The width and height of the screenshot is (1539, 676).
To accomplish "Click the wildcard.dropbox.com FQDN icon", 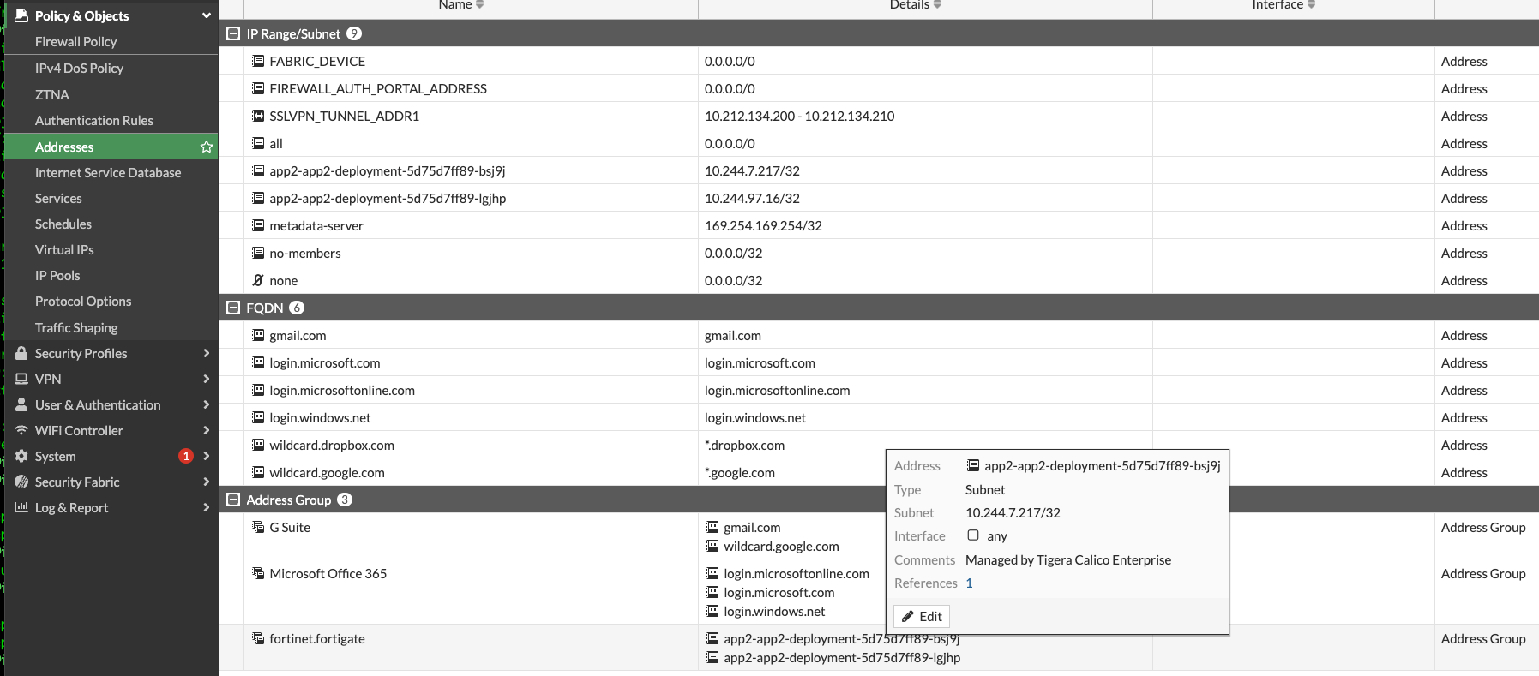I will pos(258,445).
